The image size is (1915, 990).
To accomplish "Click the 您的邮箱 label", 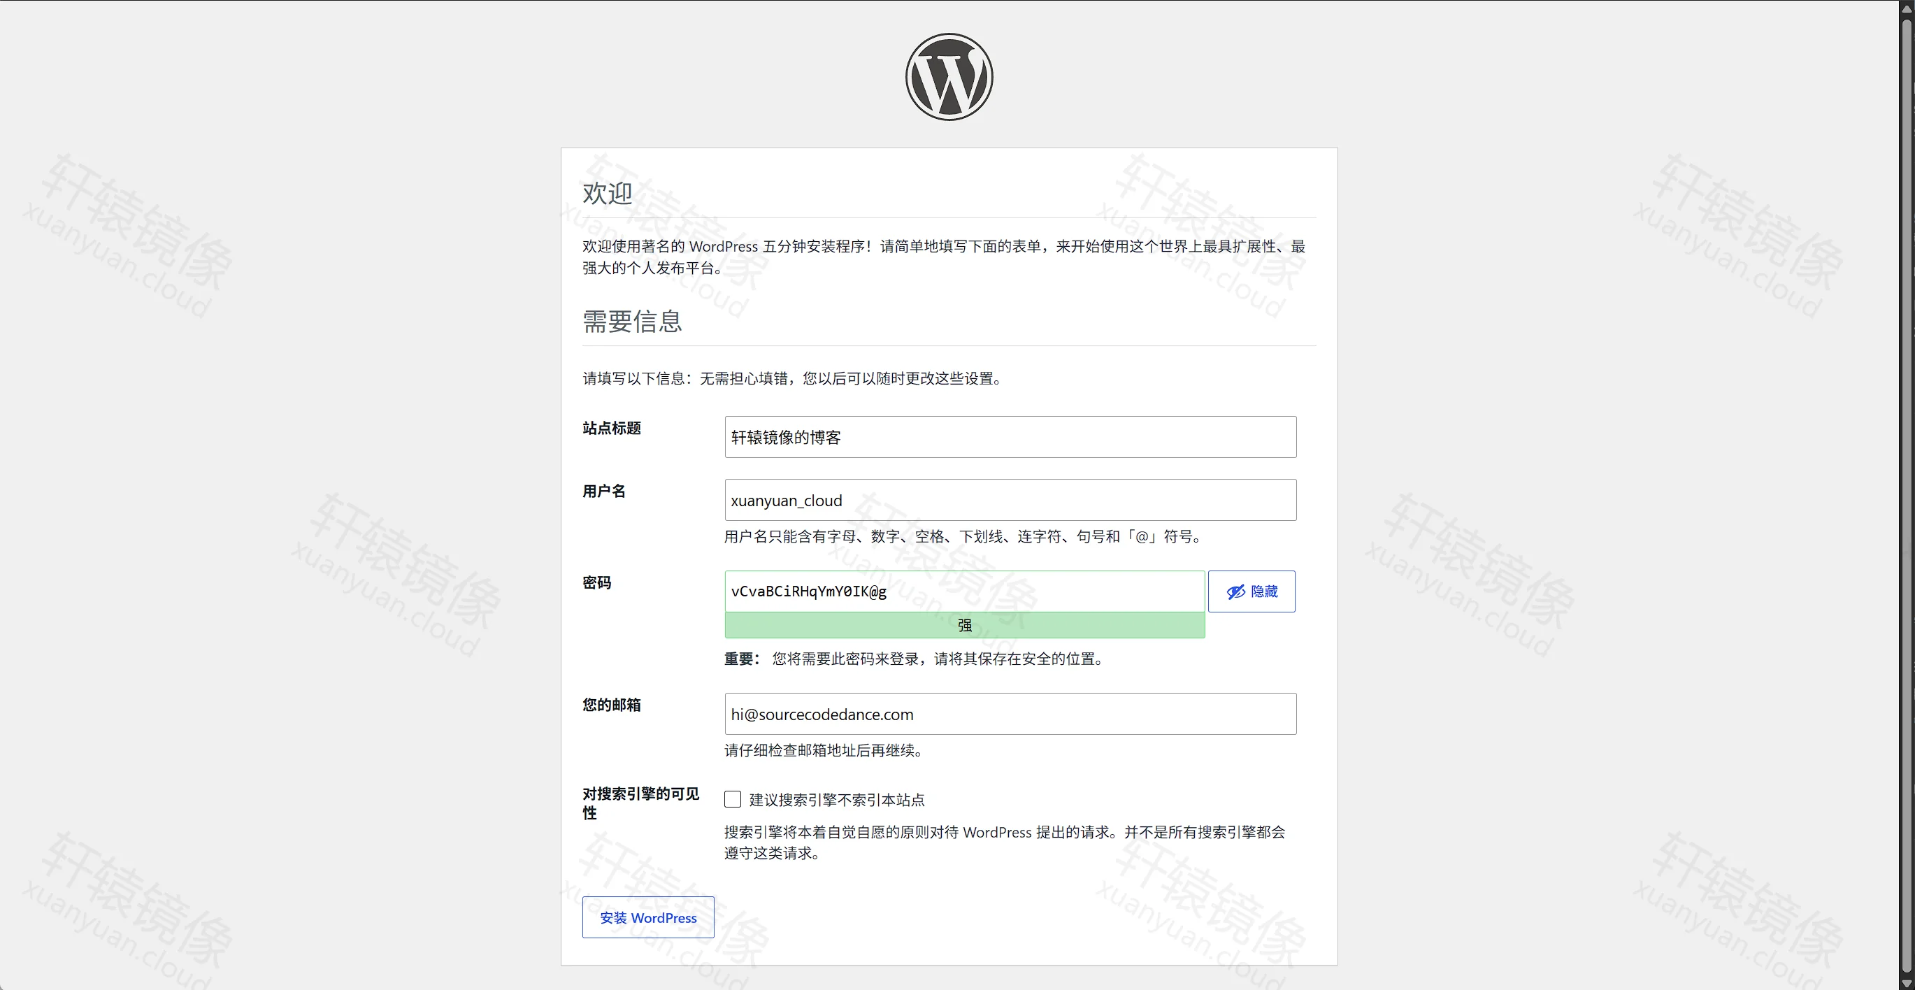I will [611, 705].
